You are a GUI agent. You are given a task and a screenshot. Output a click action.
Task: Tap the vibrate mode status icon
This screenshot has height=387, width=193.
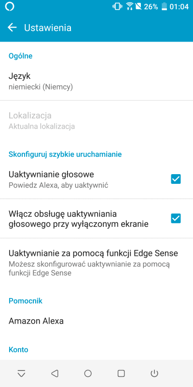click(117, 7)
